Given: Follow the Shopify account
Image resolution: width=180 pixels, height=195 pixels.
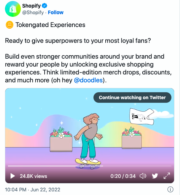Looking at the screenshot, I should pos(55,13).
